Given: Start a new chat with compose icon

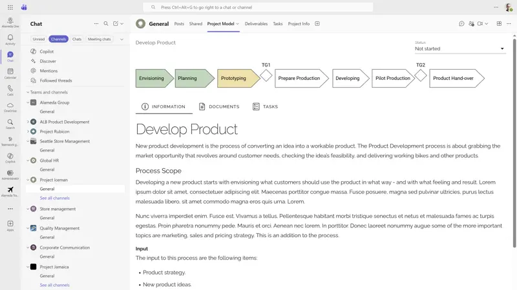Looking at the screenshot, I should [x=116, y=24].
